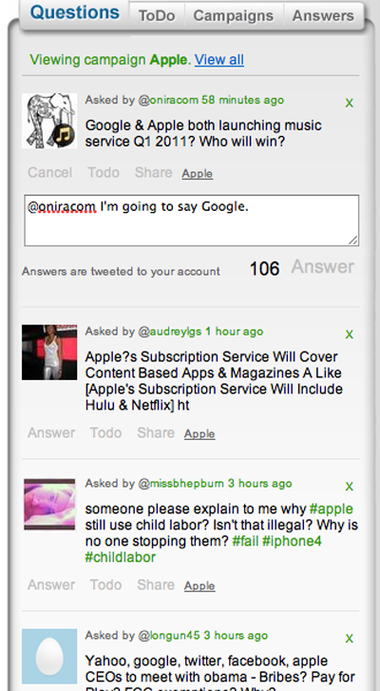
Task: Dismiss the @longun45 question with its x
Action: tap(350, 638)
